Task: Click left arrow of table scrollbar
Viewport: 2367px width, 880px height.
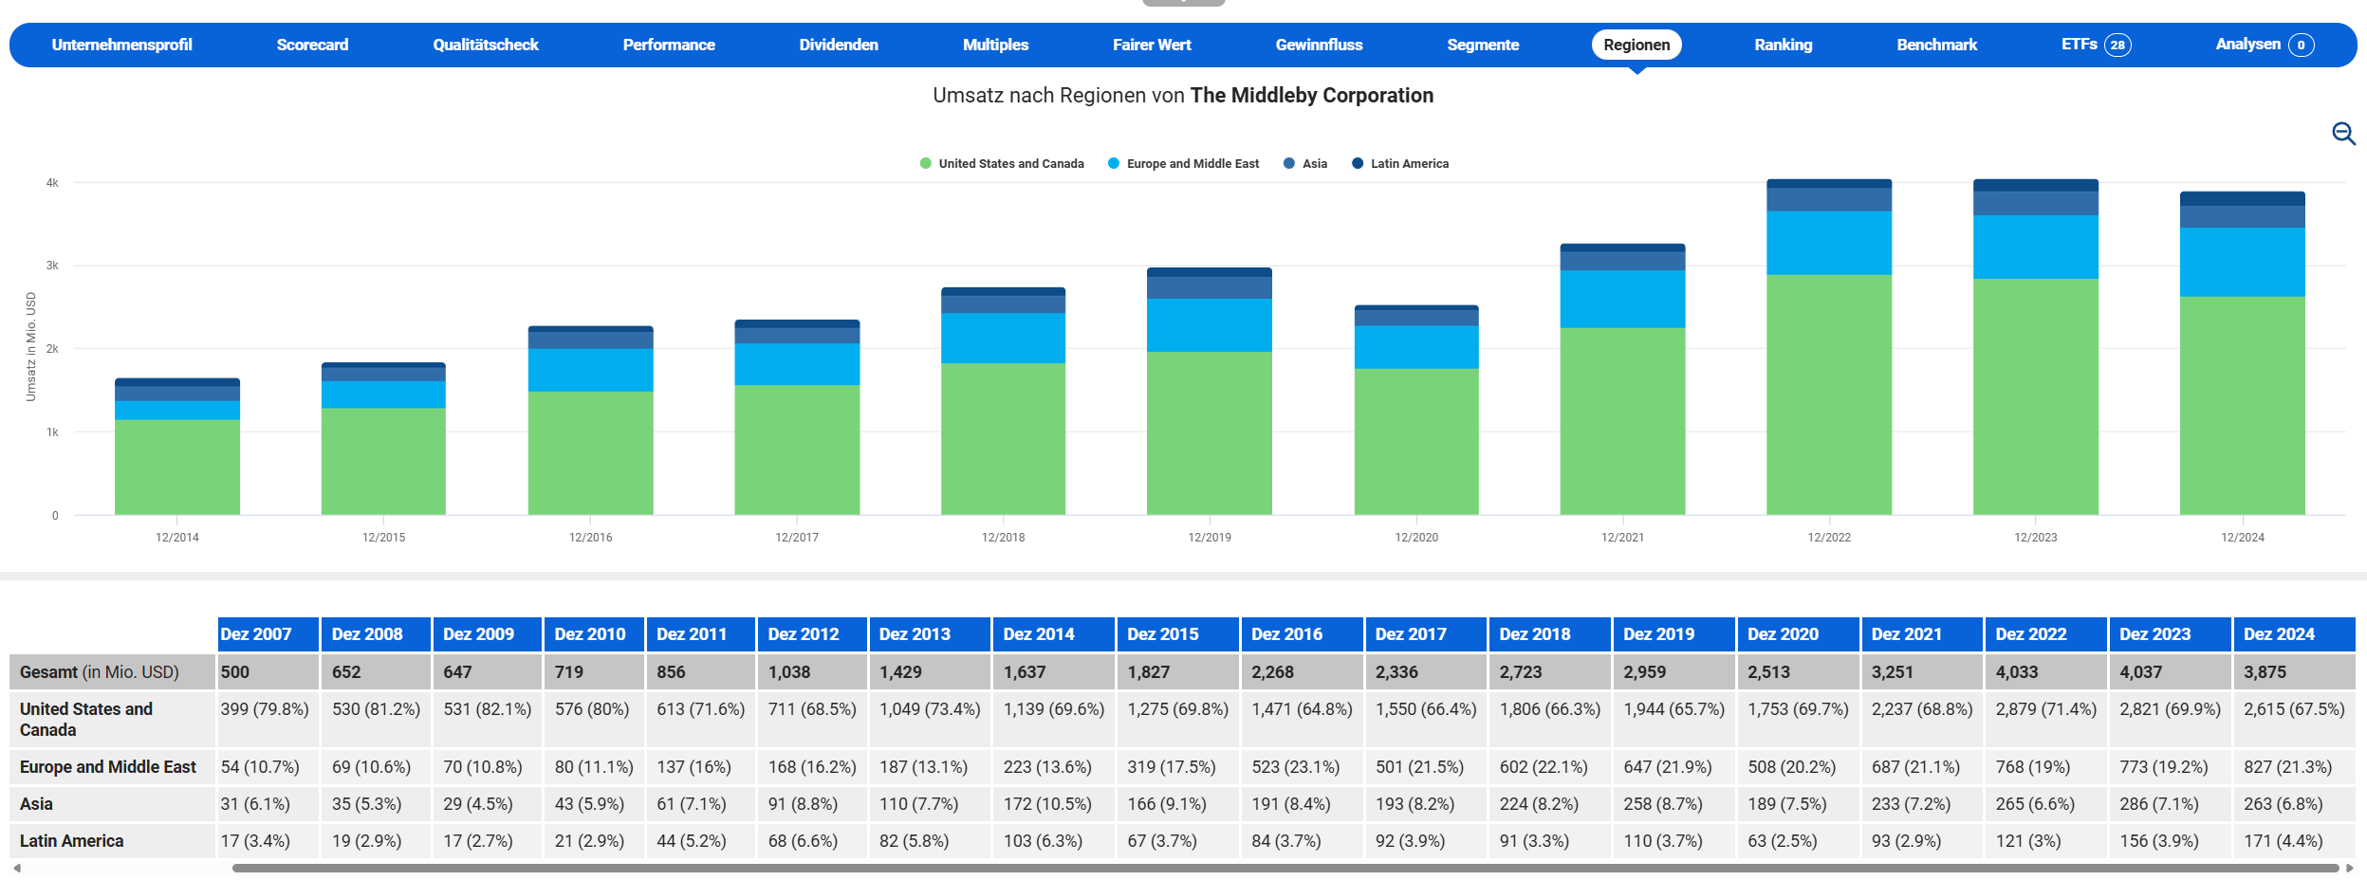Action: coord(17,868)
